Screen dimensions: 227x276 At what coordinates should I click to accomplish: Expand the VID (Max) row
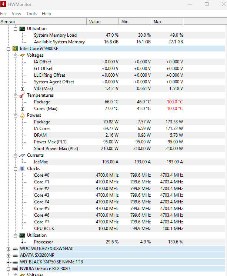click(x=22, y=89)
